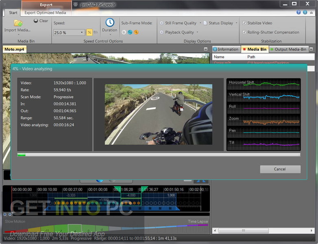Image resolution: width=318 pixels, height=244 pixels.
Task: Toggle the Stabilize Video checkbox
Action: click(244, 23)
